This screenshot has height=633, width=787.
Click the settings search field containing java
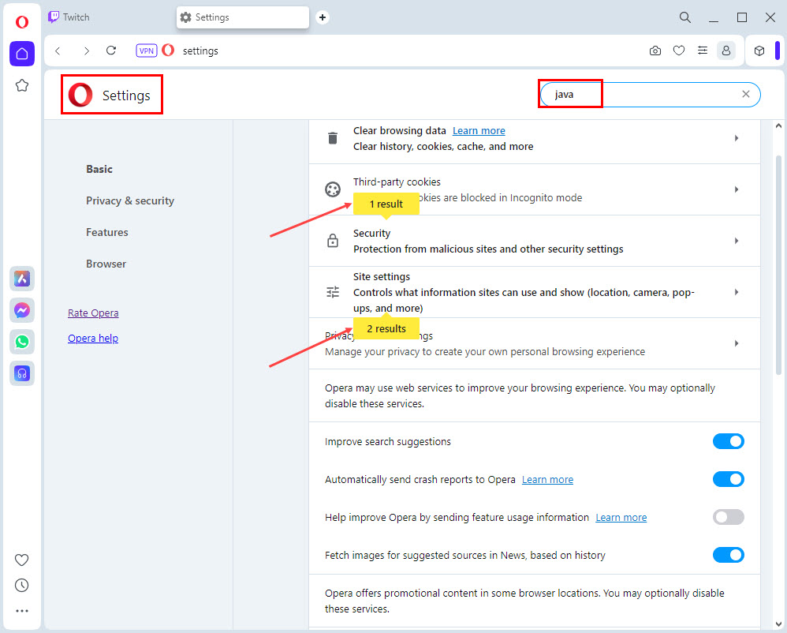point(650,95)
